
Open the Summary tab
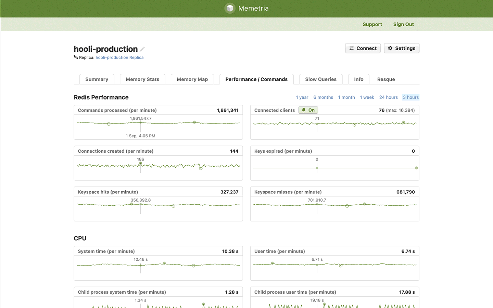97,79
